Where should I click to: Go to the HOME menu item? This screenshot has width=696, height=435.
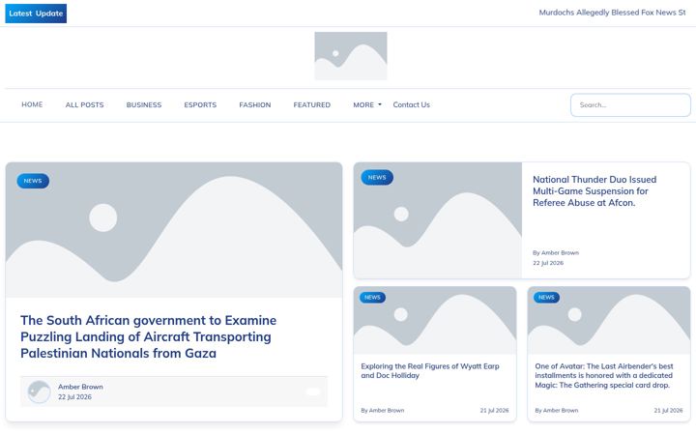(x=32, y=104)
